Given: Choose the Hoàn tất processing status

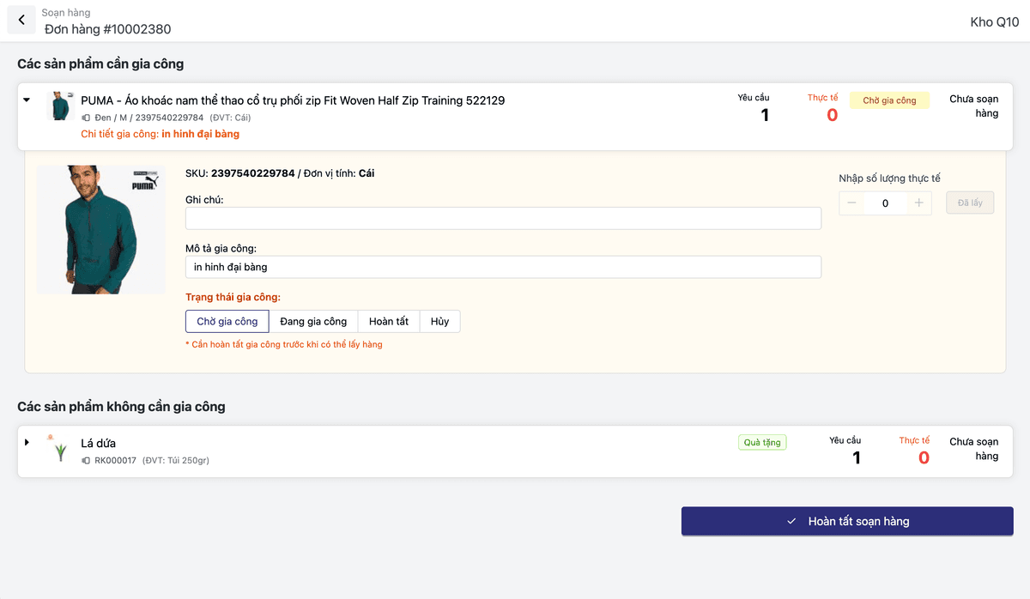Looking at the screenshot, I should coord(388,322).
